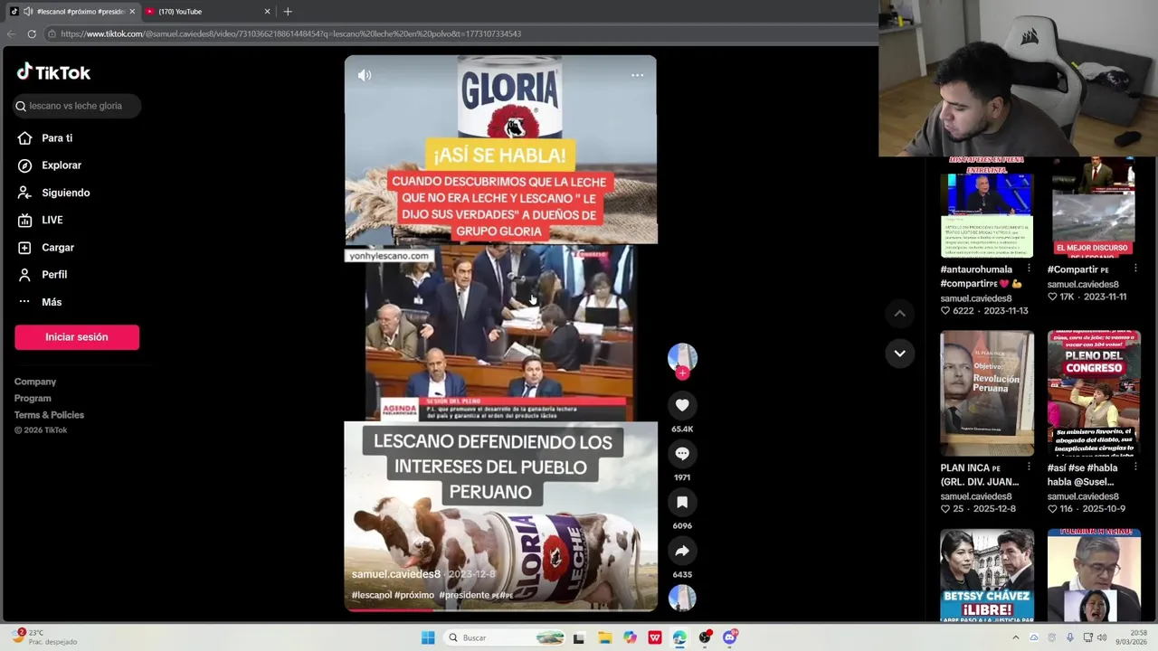Seek in the video progress bar
Image resolution: width=1158 pixels, height=651 pixels.
pyautogui.click(x=500, y=610)
